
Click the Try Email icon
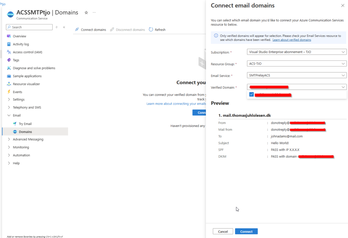click(15, 124)
